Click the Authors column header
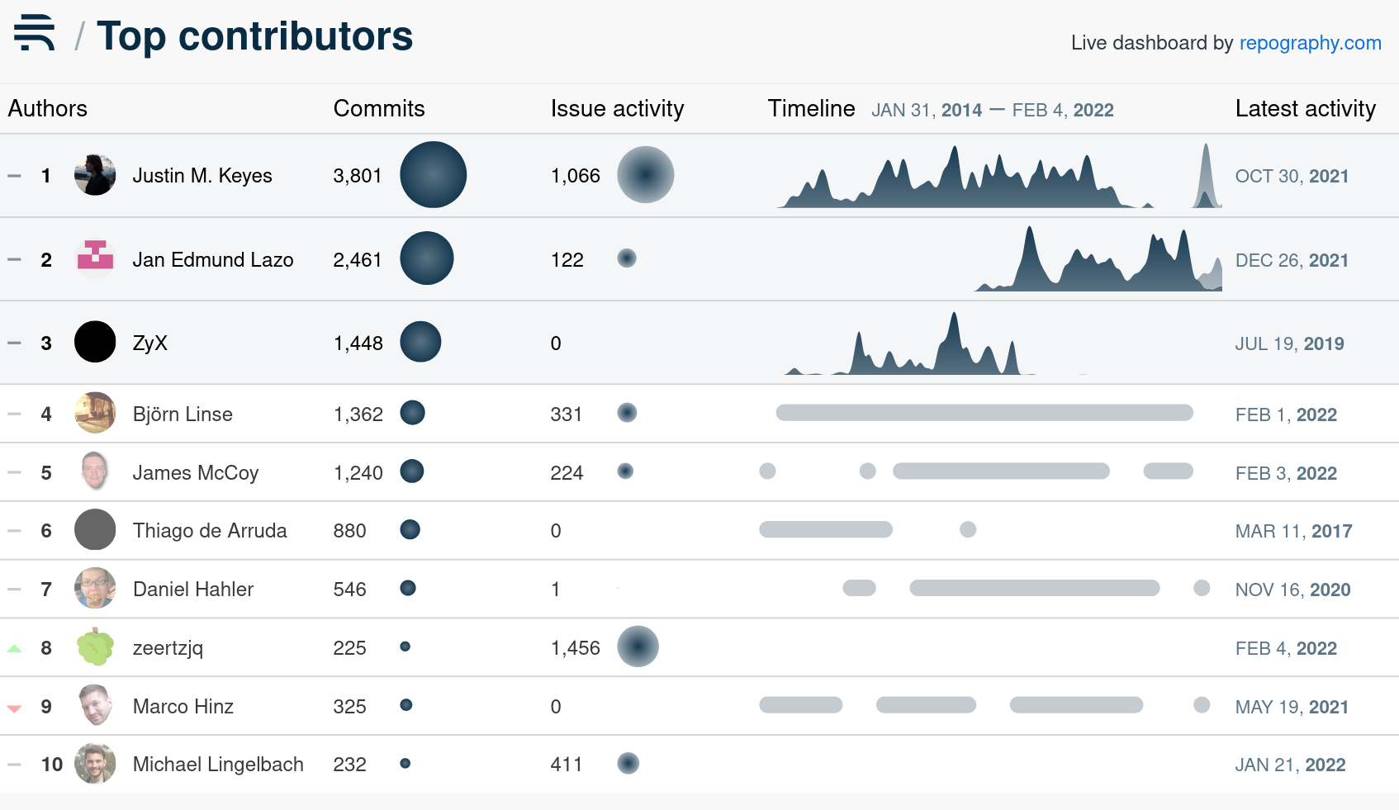This screenshot has height=810, width=1399. 48,109
